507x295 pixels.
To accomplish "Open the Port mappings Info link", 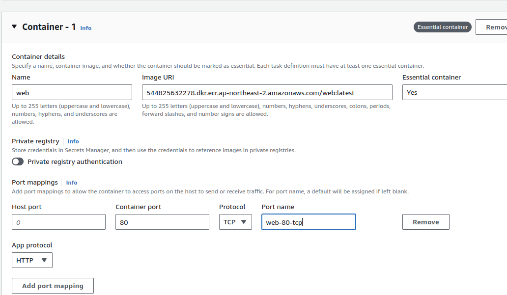I will tap(71, 183).
